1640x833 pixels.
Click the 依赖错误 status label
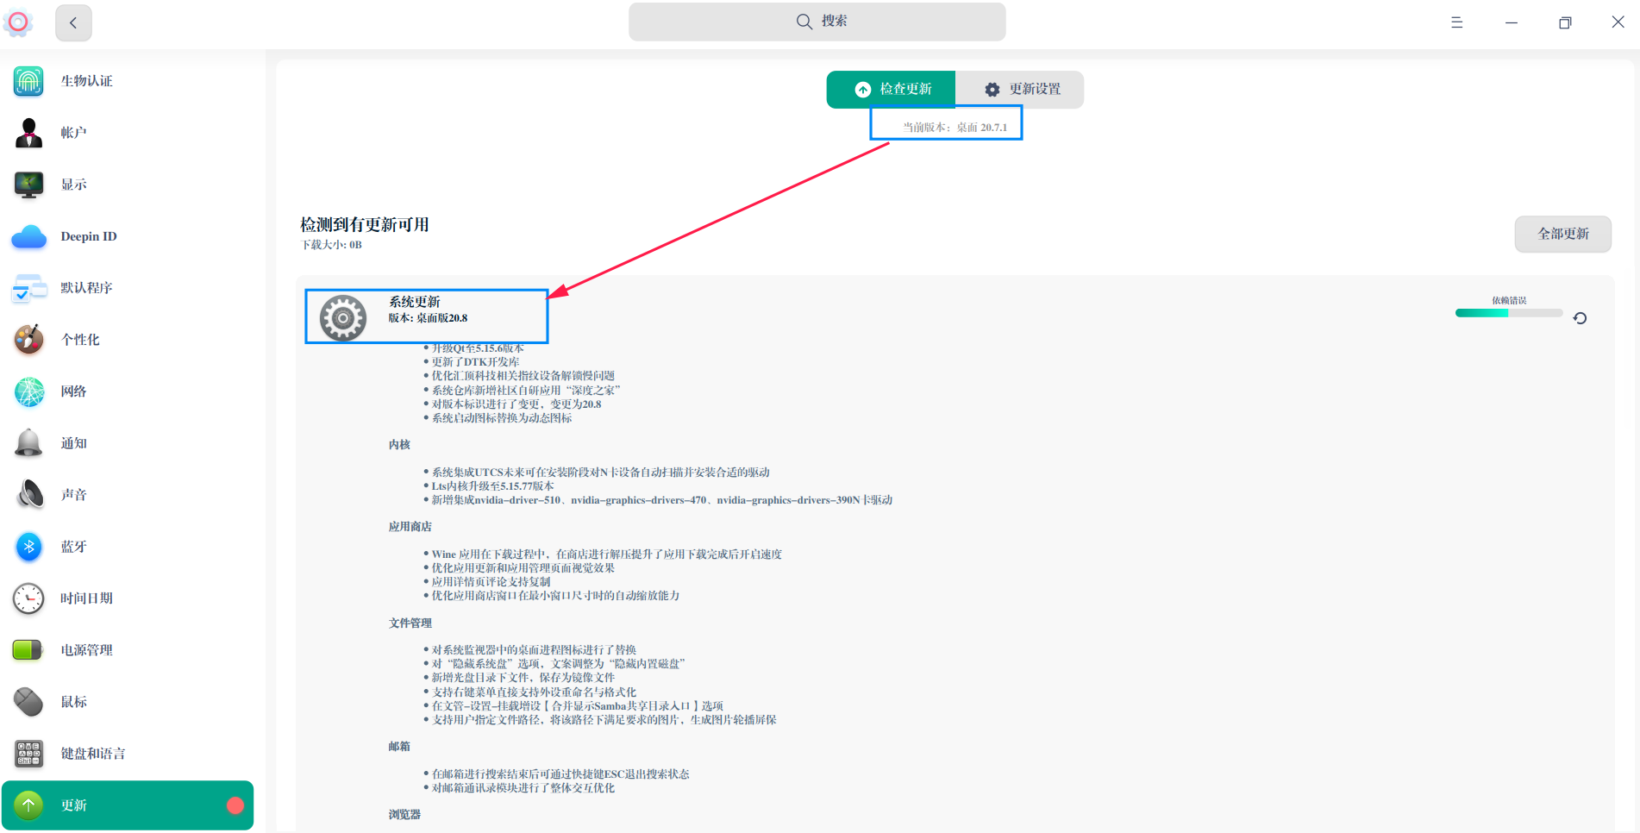(1509, 301)
